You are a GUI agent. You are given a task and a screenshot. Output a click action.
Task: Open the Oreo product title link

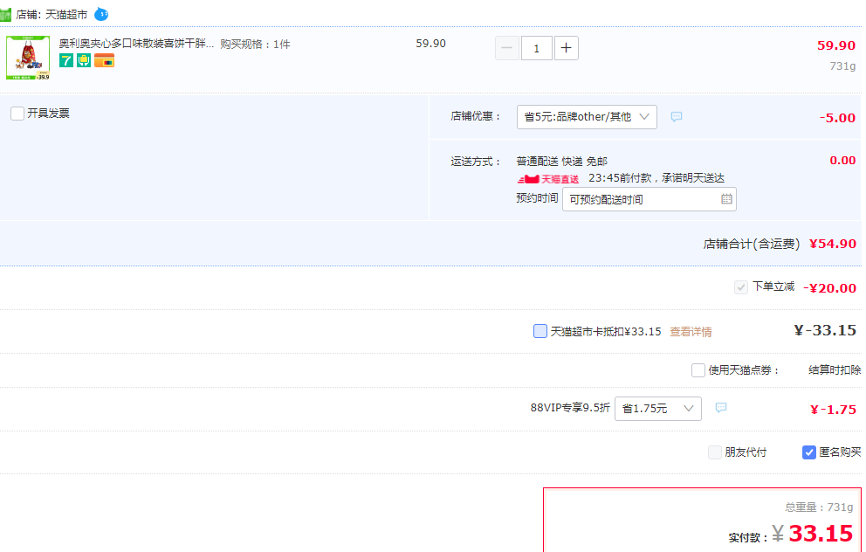[136, 44]
